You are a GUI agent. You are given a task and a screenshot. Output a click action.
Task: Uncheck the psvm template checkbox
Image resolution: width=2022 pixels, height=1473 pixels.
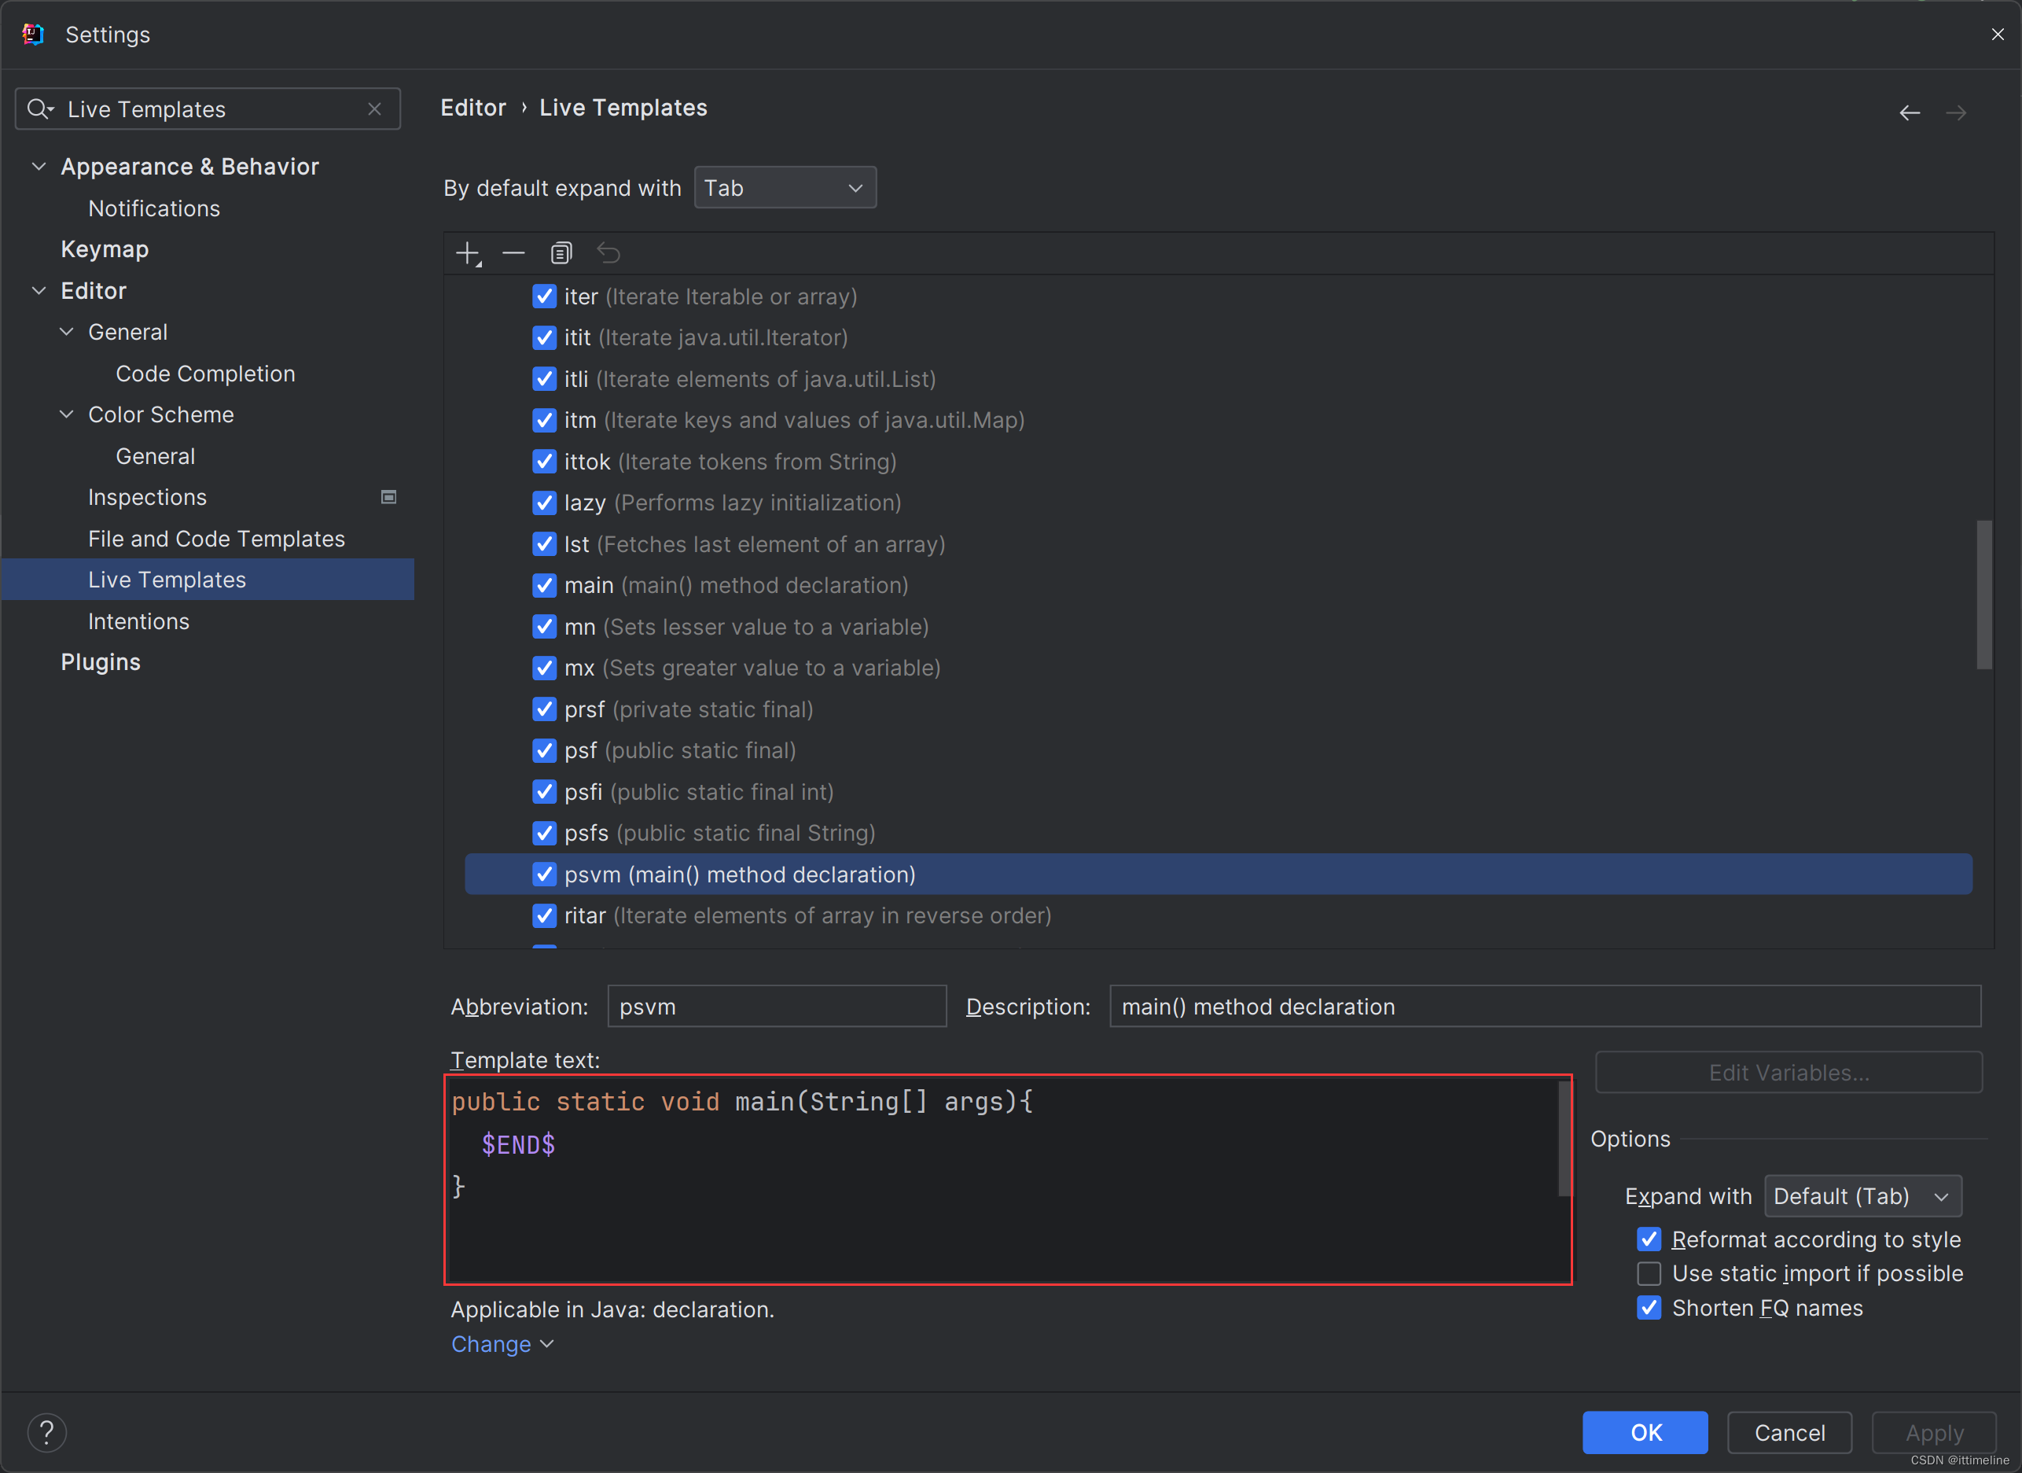[x=544, y=875]
